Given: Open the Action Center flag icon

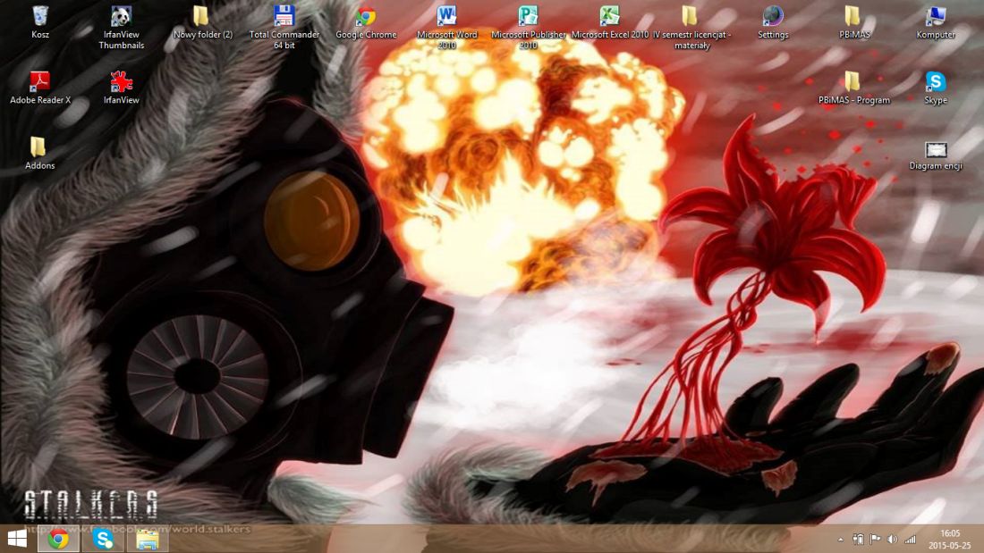Looking at the screenshot, I should [875, 540].
